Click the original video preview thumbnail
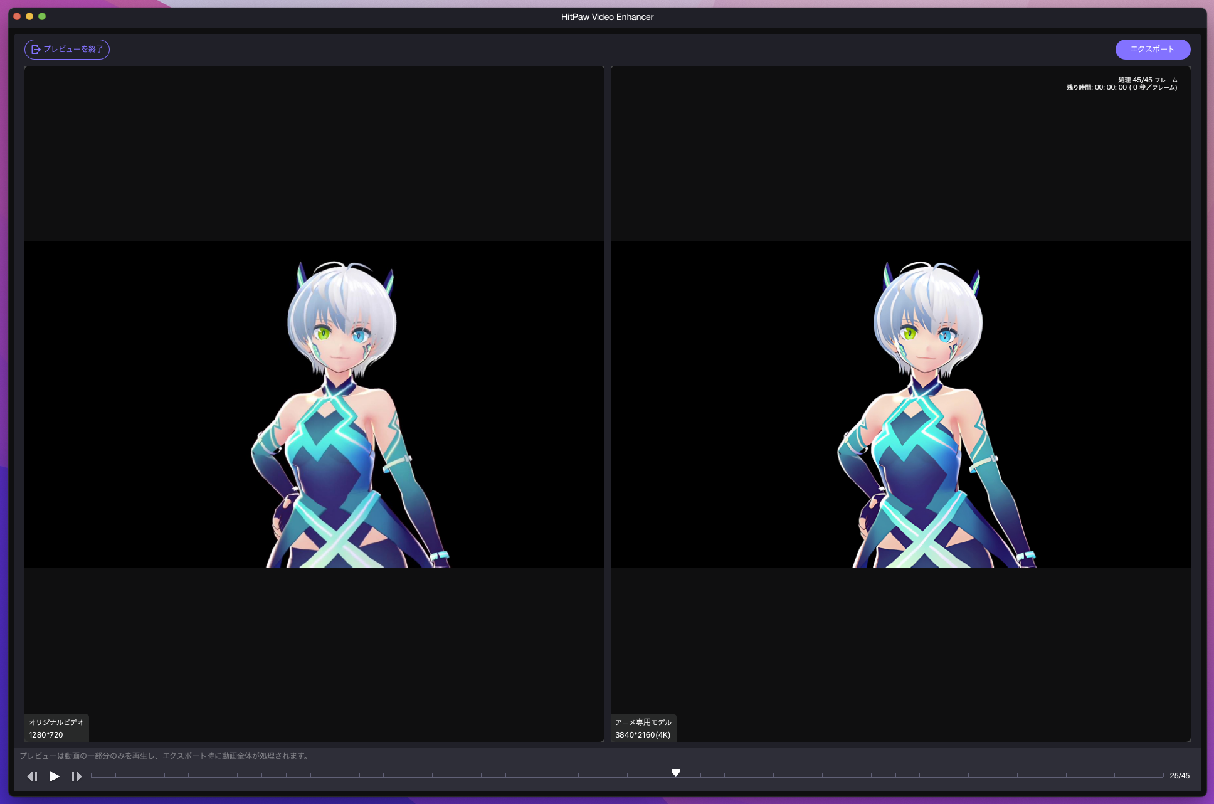Image resolution: width=1214 pixels, height=804 pixels. tap(314, 404)
